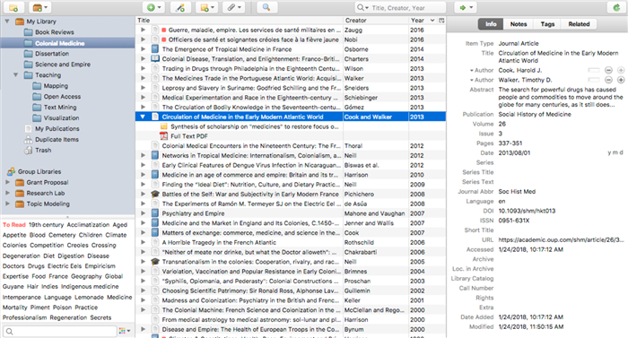Click the DOI value 10.1093/shm/hkt013
The height and width of the screenshot is (338, 628).
click(527, 211)
